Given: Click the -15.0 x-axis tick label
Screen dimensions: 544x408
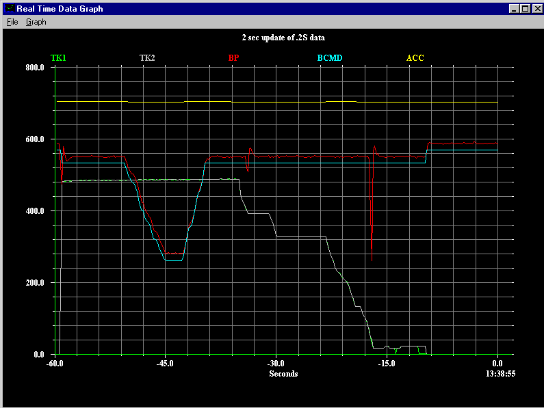Looking at the screenshot, I should [387, 364].
